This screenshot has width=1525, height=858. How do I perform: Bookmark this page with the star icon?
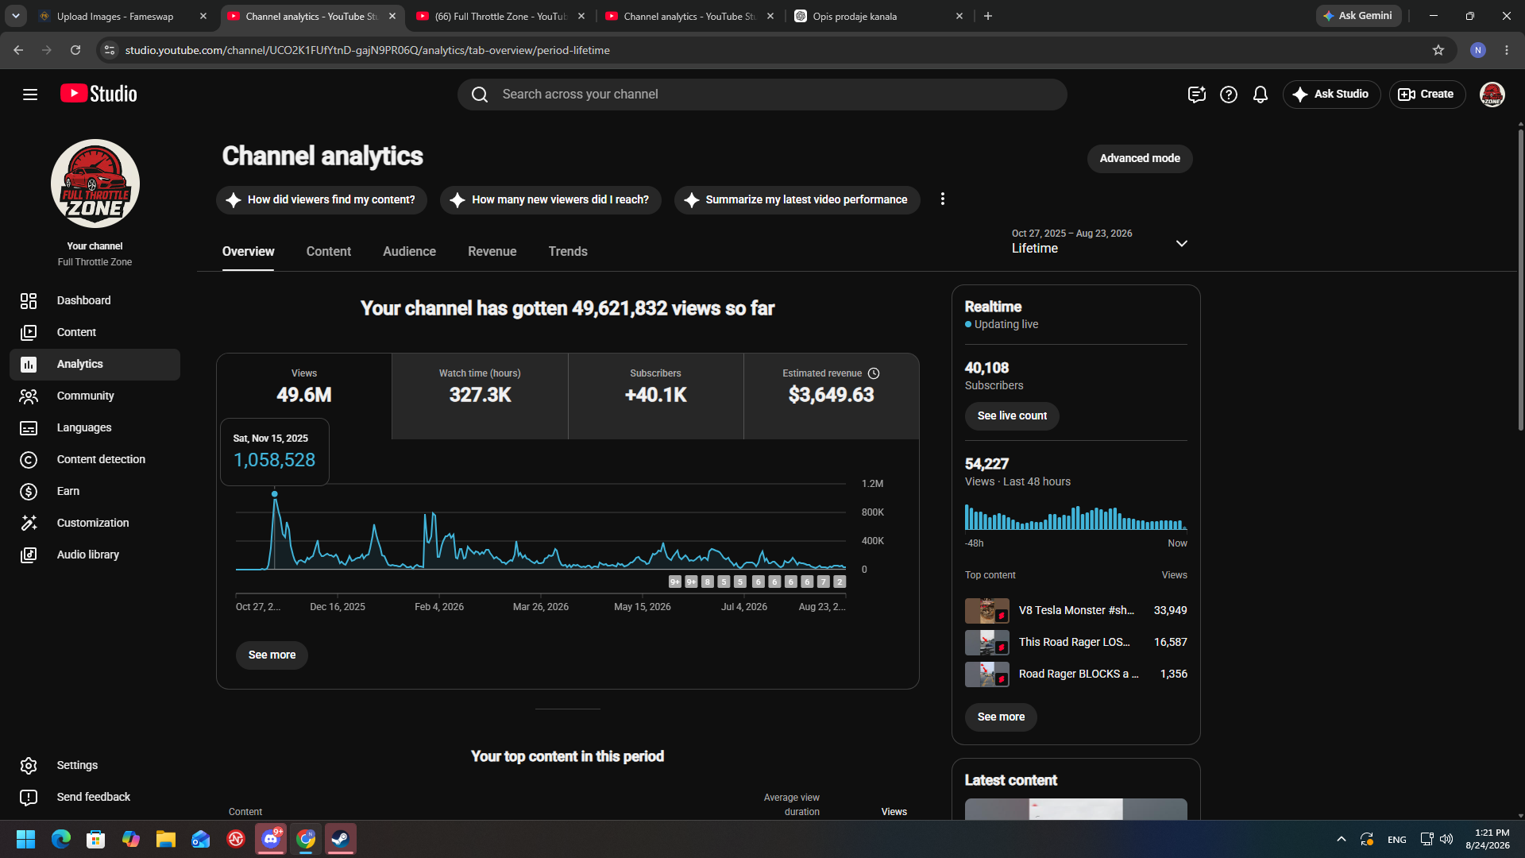pyautogui.click(x=1438, y=50)
